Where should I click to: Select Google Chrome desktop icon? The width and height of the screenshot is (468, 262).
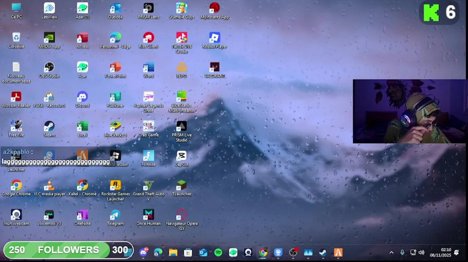[x=16, y=187]
